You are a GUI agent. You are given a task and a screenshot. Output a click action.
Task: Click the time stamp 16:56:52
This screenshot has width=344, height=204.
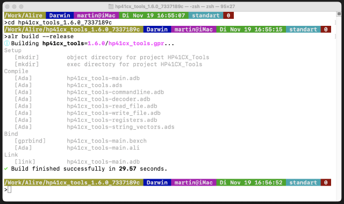pos(268,182)
